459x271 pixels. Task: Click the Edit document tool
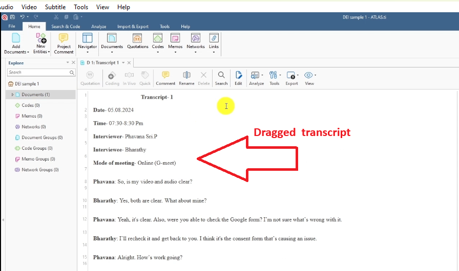click(x=238, y=78)
